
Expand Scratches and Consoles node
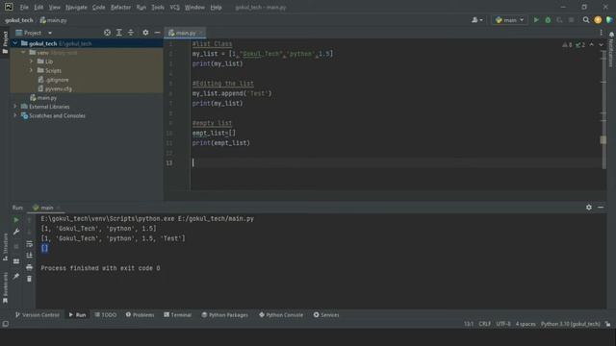(15, 115)
